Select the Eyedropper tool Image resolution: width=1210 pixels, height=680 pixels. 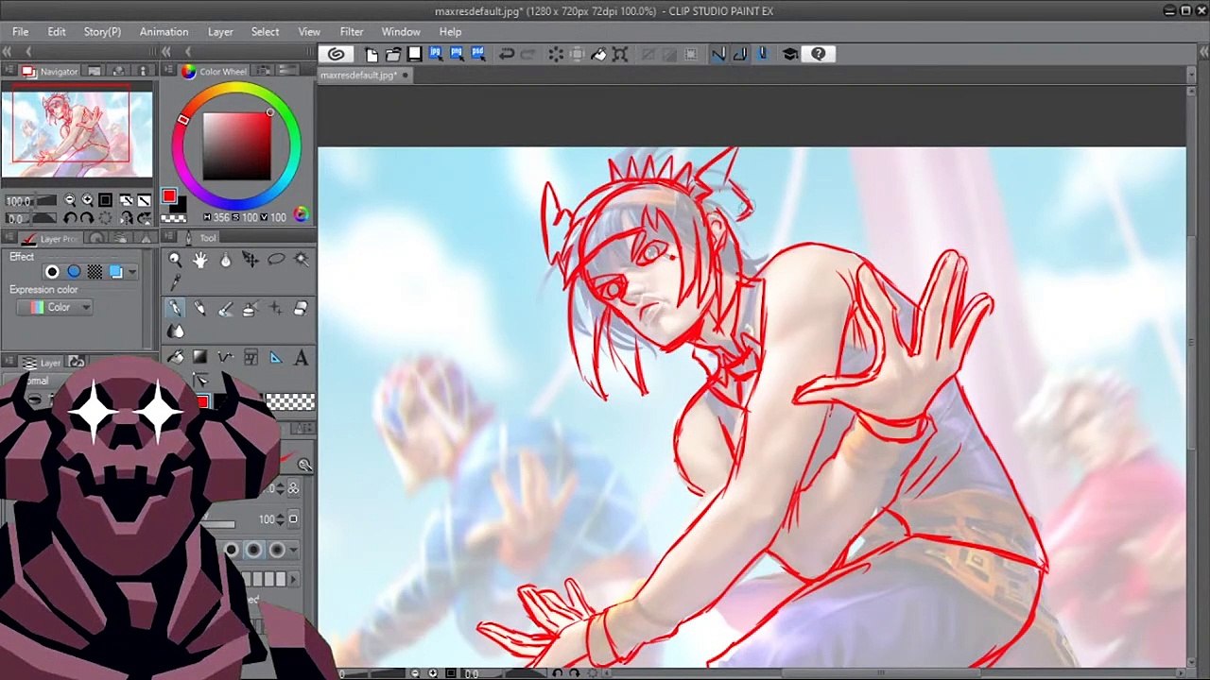[x=175, y=283]
